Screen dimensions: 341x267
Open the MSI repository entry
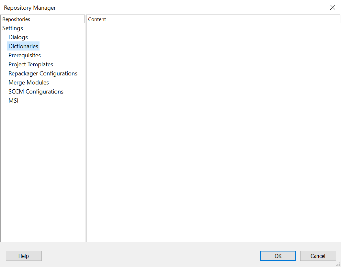tap(13, 101)
